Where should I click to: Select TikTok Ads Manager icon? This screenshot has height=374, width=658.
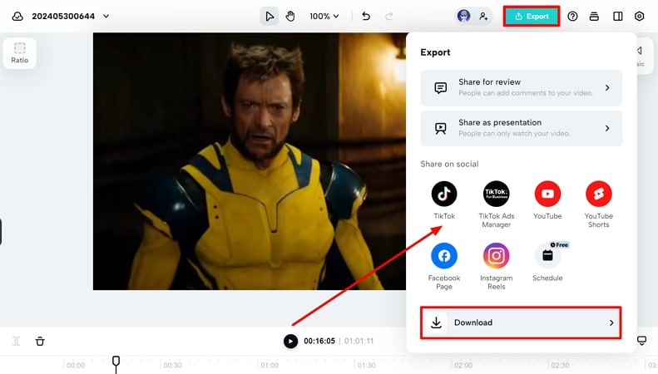click(x=496, y=194)
